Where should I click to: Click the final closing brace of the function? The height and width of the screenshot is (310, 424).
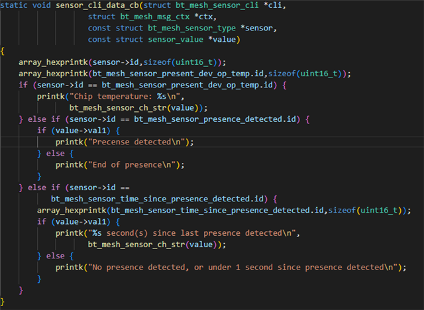(3, 301)
